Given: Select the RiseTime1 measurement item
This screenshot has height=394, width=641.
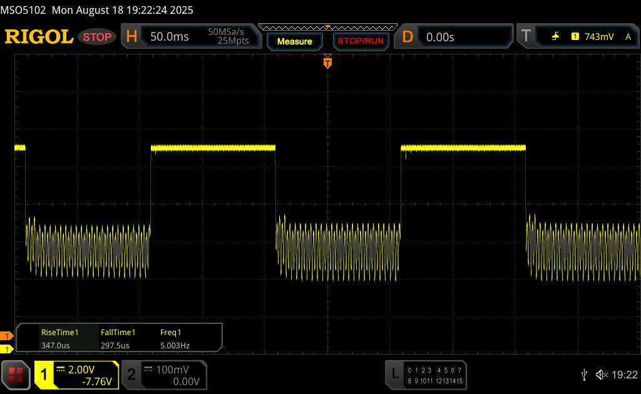Looking at the screenshot, I should tap(59, 339).
